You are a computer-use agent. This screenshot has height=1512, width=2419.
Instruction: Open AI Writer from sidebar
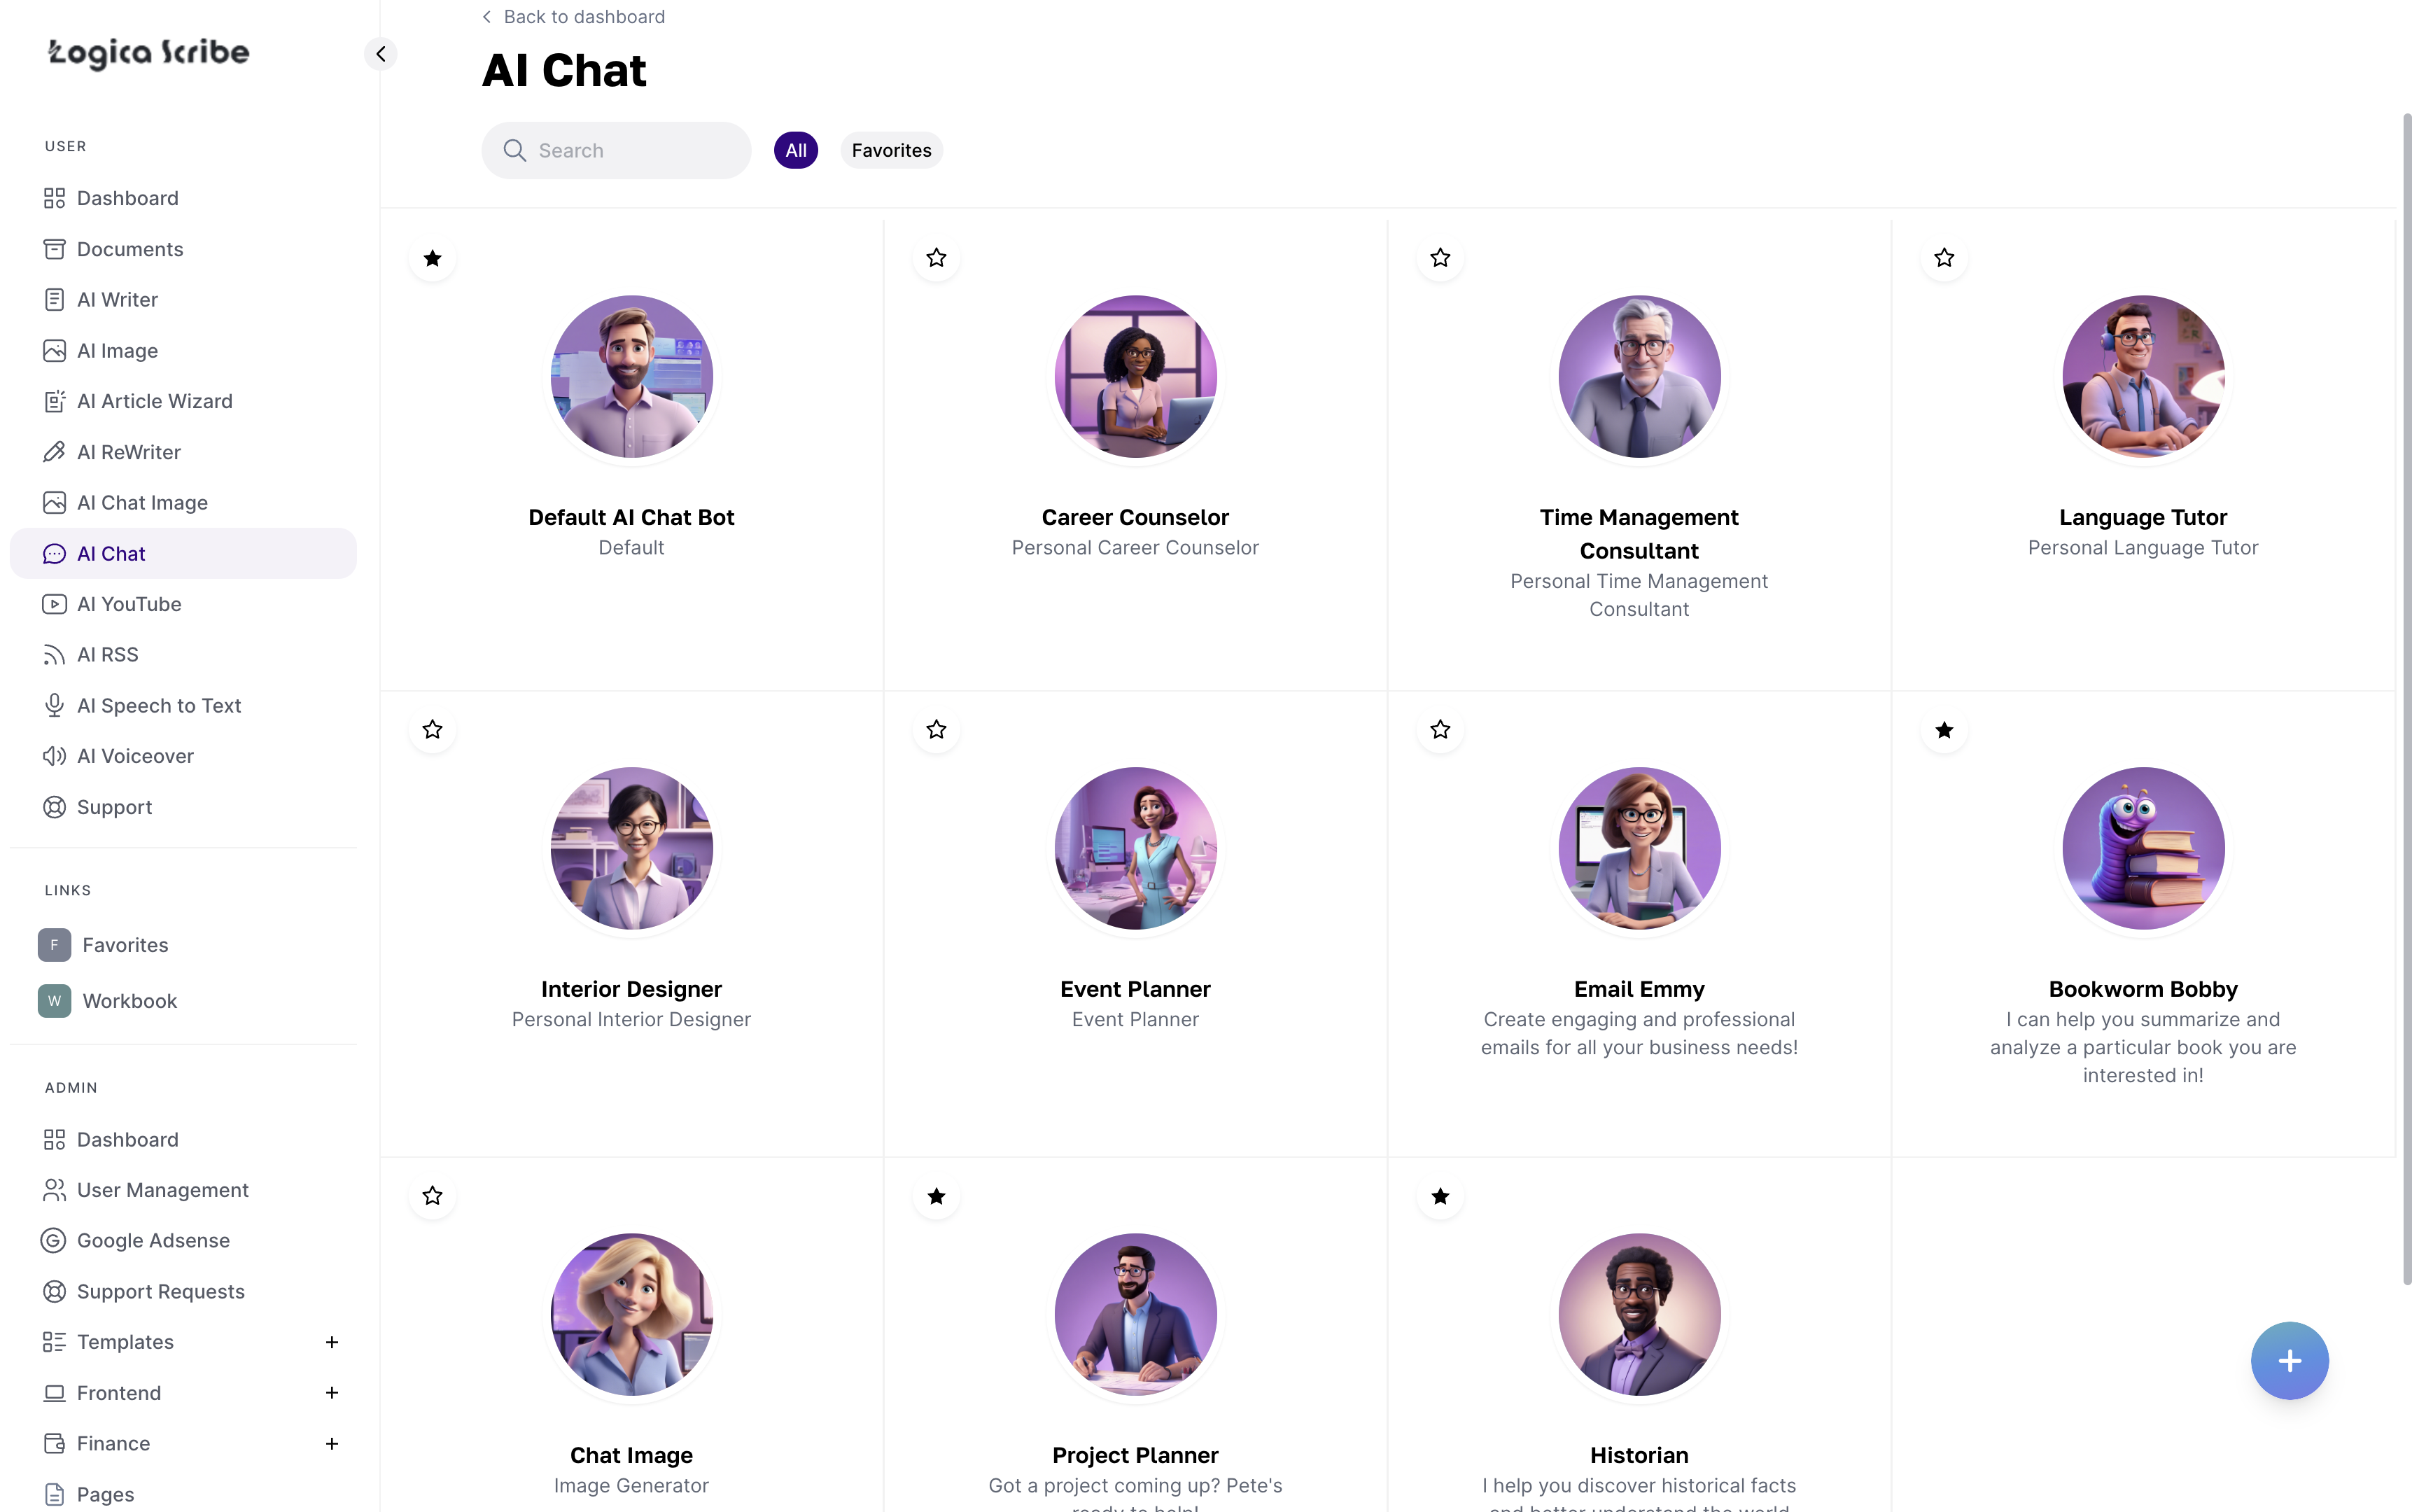(117, 300)
